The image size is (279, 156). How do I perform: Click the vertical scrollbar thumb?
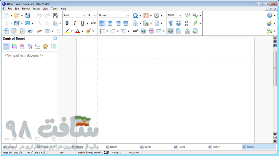pyautogui.click(x=275, y=69)
